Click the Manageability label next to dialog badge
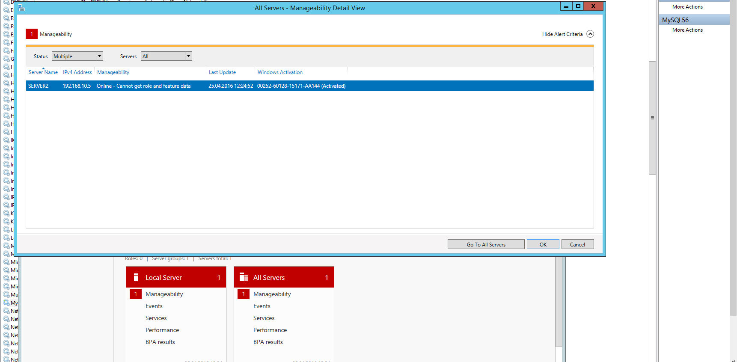 click(56, 34)
